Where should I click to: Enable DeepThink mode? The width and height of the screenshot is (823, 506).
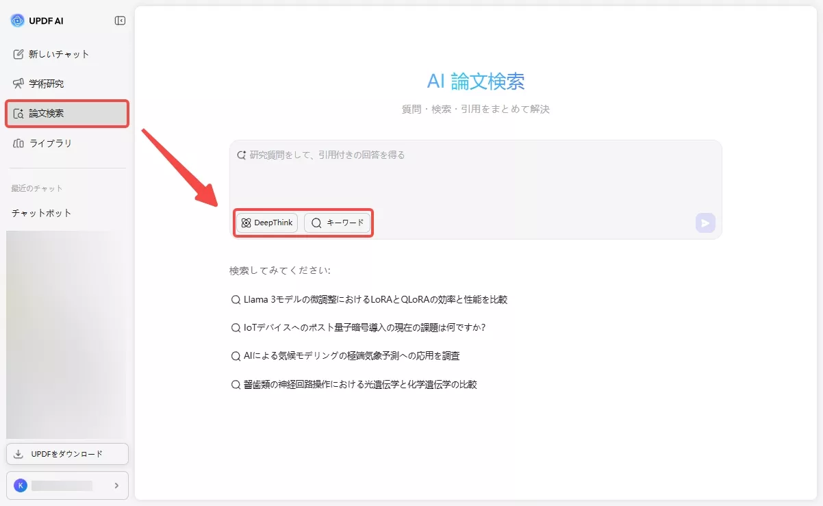(x=266, y=223)
